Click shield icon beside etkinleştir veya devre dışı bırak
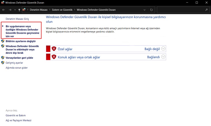The image size is (211, 126). pyautogui.click(x=3, y=46)
